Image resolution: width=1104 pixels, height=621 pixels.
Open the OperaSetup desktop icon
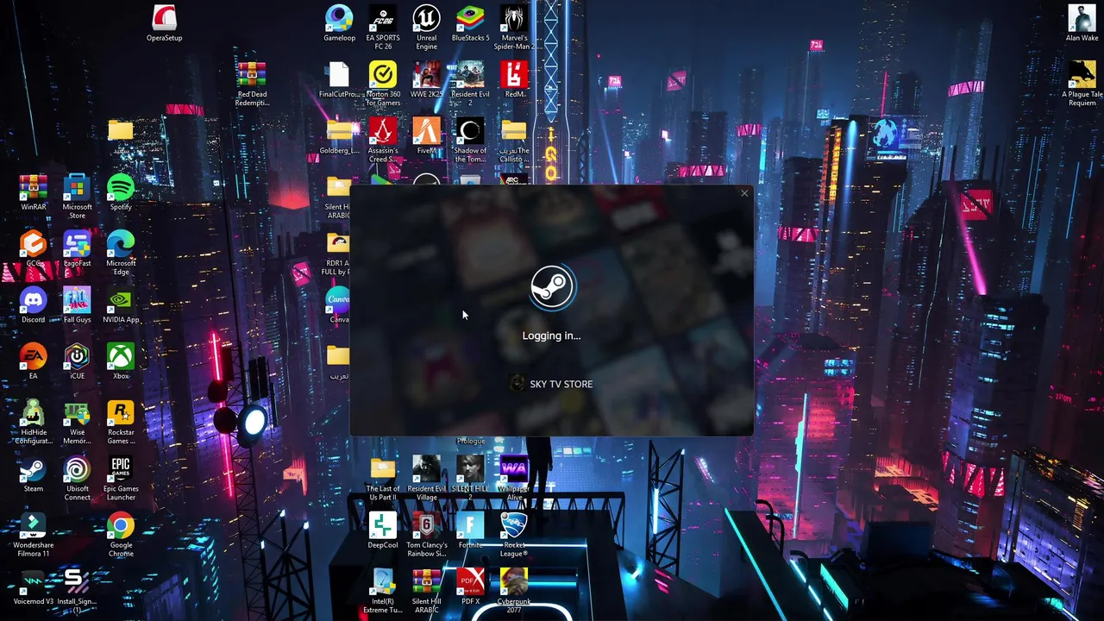point(164,23)
